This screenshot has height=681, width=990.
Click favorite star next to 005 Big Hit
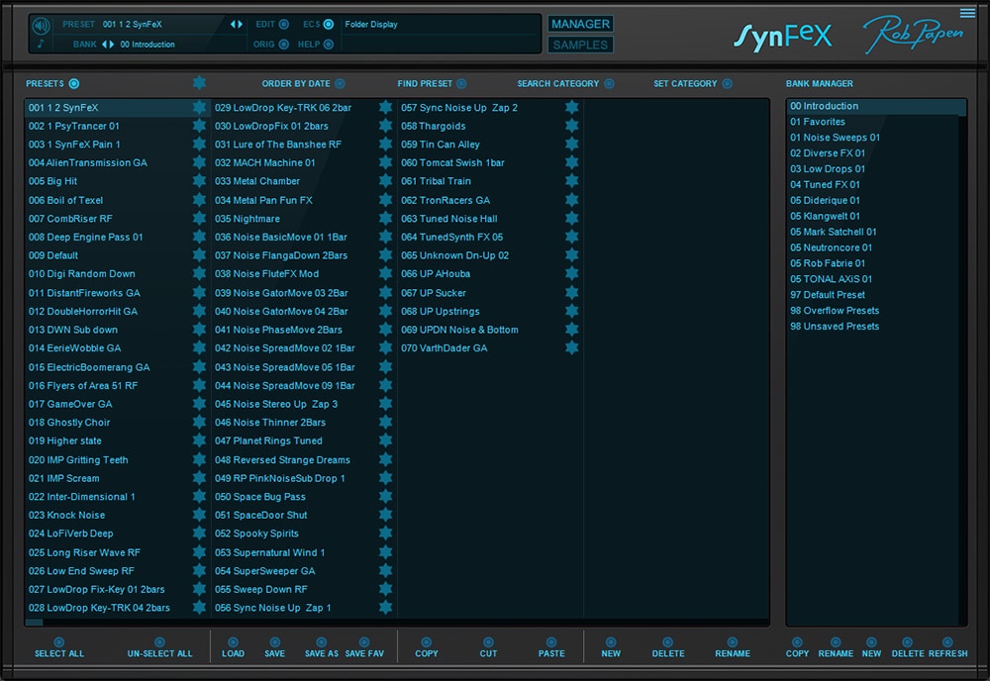click(200, 181)
